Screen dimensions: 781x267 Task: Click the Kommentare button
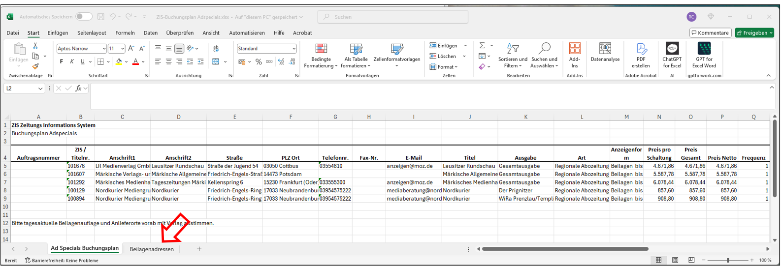tap(710, 33)
